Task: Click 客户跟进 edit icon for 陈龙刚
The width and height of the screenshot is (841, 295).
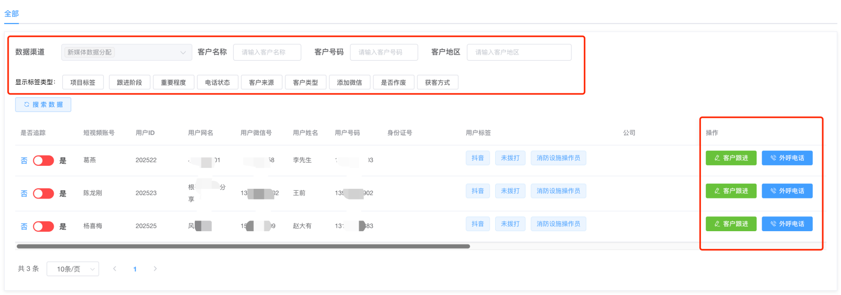Action: click(717, 191)
